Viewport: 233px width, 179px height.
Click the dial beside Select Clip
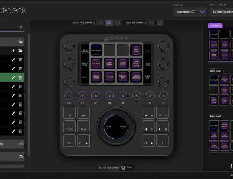(163, 82)
